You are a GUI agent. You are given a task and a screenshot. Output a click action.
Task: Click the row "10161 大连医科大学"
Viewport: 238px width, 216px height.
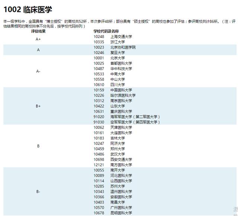(113, 133)
